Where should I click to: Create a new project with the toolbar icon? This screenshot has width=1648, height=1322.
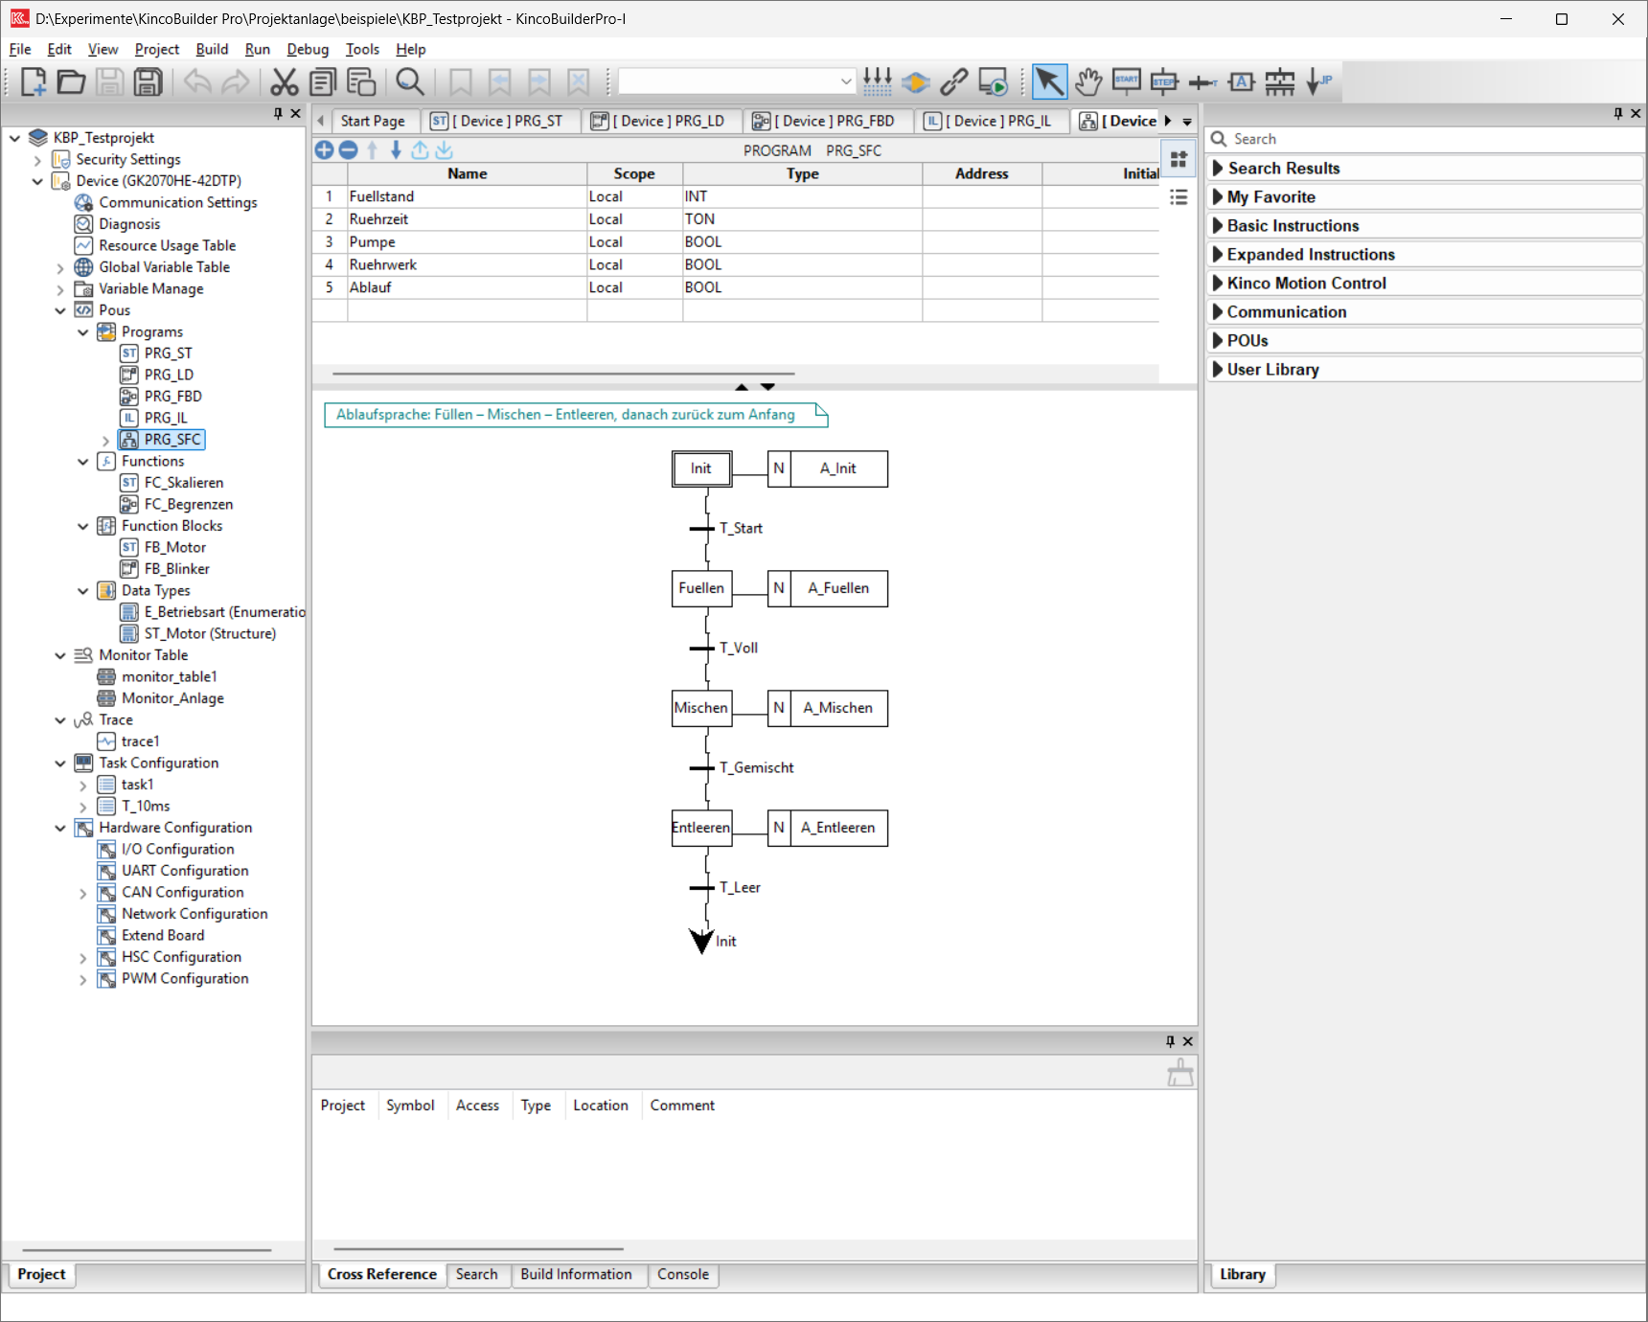point(34,82)
